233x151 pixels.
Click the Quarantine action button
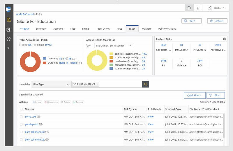51,102
